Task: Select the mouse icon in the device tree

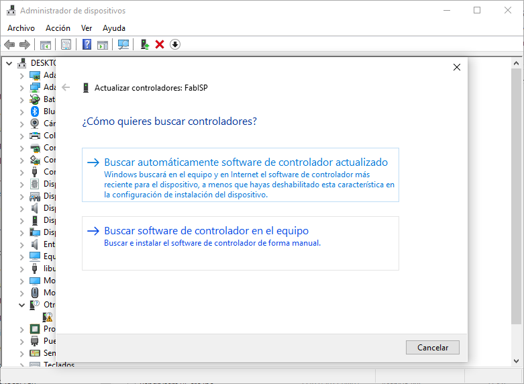Action: [35, 293]
